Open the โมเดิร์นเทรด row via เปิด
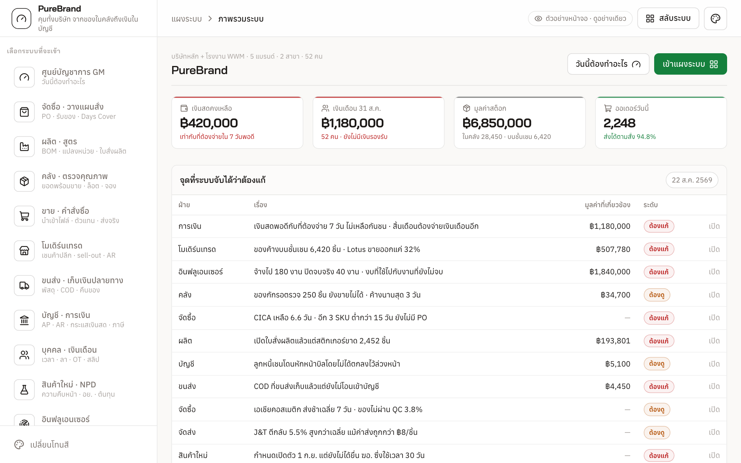This screenshot has height=463, width=741. 714,249
